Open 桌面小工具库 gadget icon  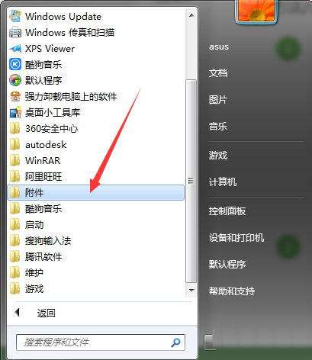click(15, 113)
